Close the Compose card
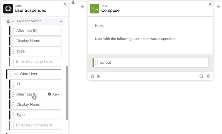This screenshot has width=222, height=134. pyautogui.click(x=210, y=4)
